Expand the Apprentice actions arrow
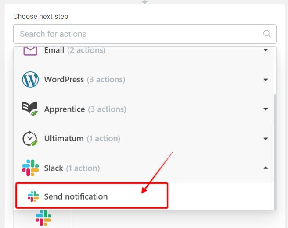The width and height of the screenshot is (288, 228). (x=266, y=109)
